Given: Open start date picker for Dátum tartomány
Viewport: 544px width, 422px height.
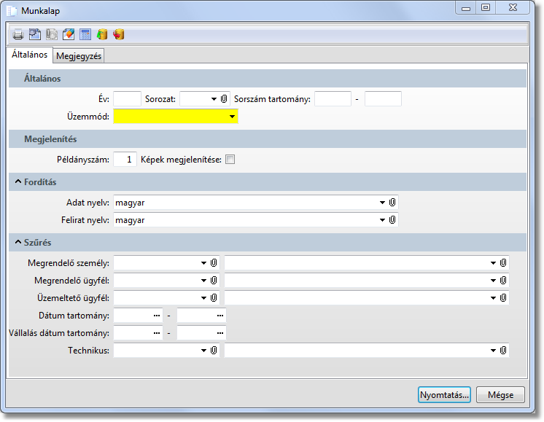Looking at the screenshot, I should 157,316.
